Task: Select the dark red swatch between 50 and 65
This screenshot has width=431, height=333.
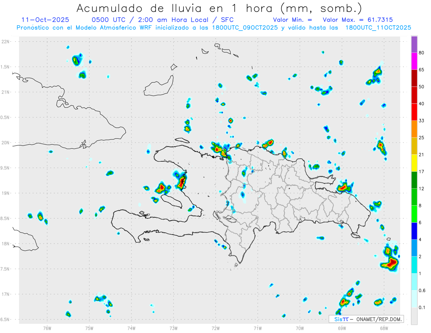Action: click(x=414, y=78)
